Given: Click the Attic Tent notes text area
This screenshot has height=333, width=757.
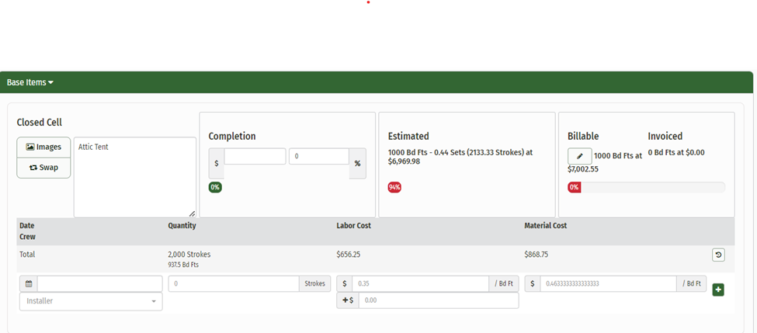Looking at the screenshot, I should (x=134, y=177).
